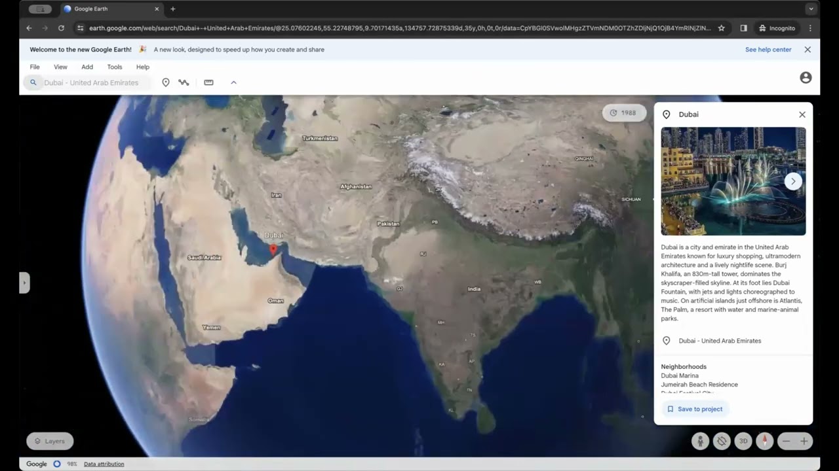The width and height of the screenshot is (839, 471).
Task: Click the Google logo in status bar
Action: coord(37,464)
